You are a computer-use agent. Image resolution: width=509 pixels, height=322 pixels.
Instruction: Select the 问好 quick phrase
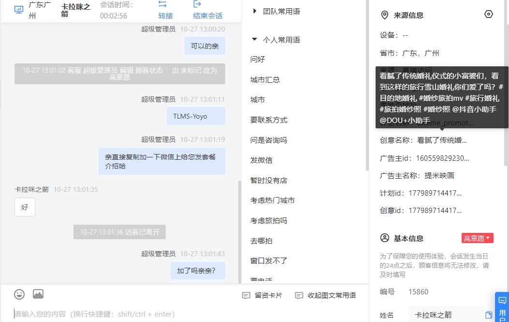pyautogui.click(x=258, y=59)
